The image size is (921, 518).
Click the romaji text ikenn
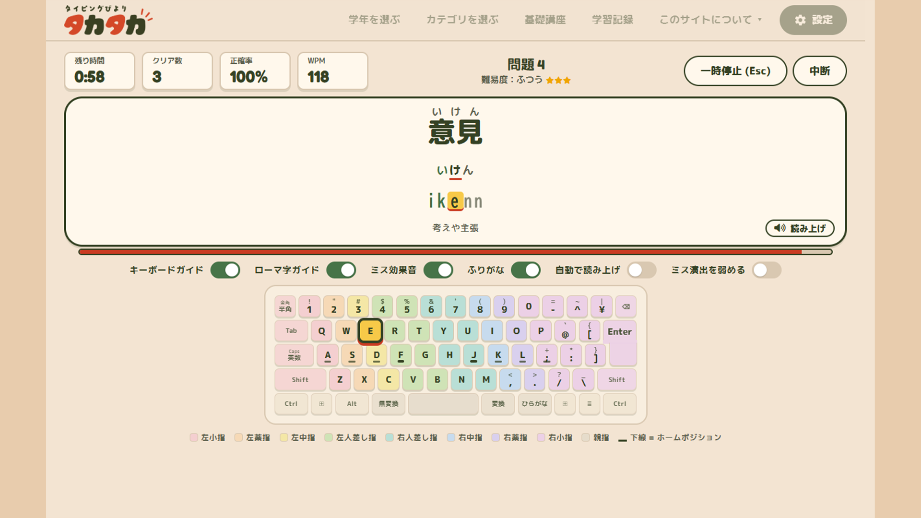[456, 201]
